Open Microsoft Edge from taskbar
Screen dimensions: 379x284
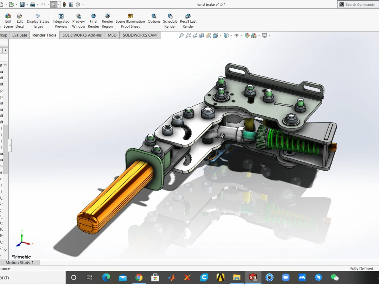coord(106,278)
